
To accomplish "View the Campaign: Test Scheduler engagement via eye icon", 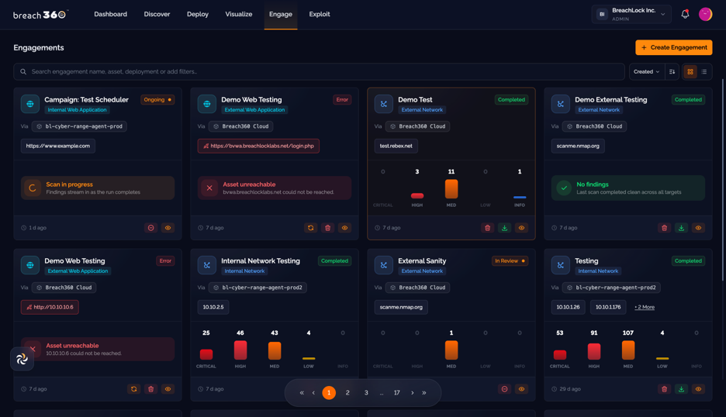I will tap(168, 228).
